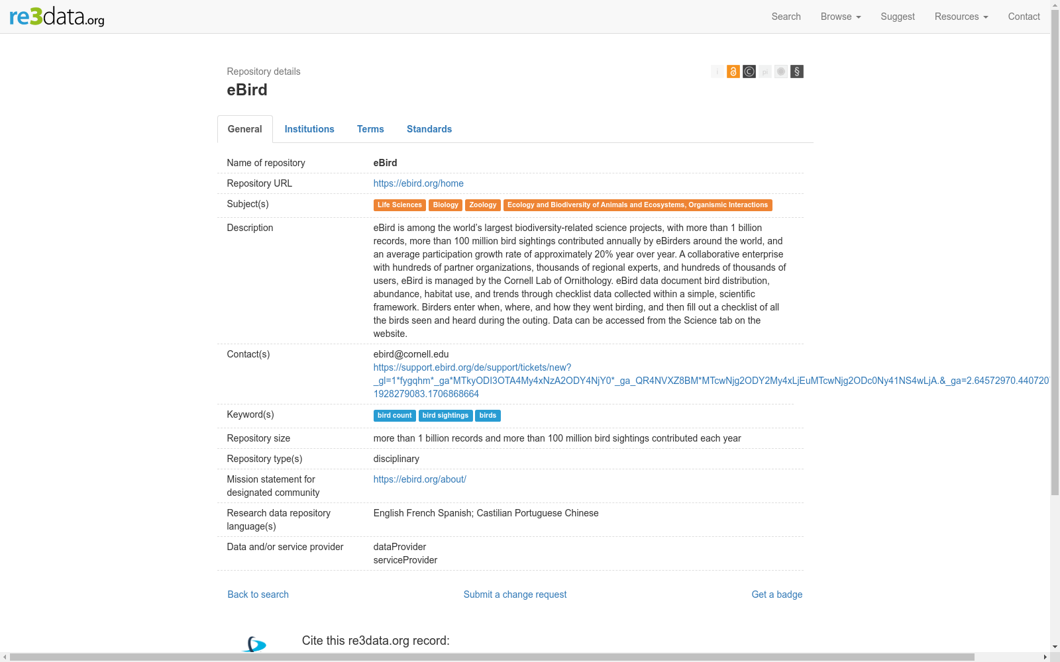
Task: Click the scroll-down arrow of vertical scrollbar
Action: pos(1055,647)
